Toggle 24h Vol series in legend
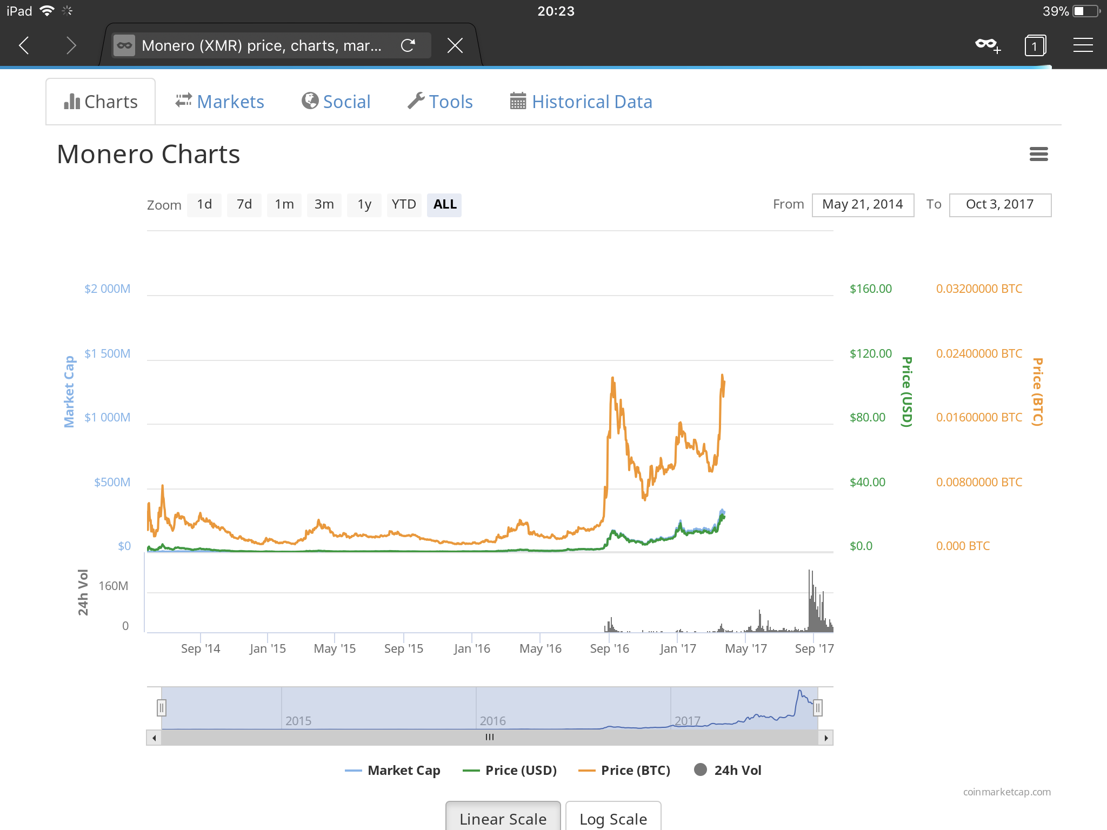Image resolution: width=1107 pixels, height=830 pixels. tap(728, 771)
